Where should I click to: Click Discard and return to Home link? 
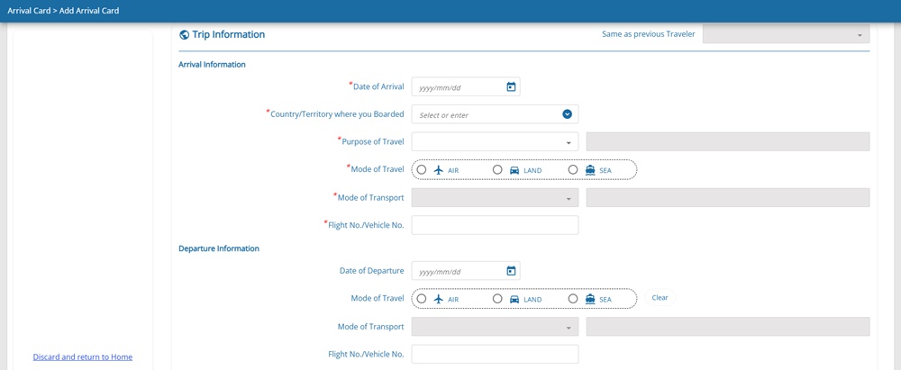coord(83,356)
